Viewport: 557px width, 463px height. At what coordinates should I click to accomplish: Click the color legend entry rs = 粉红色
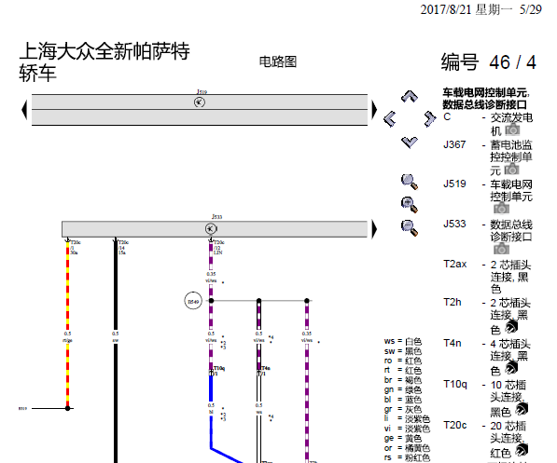point(407,457)
